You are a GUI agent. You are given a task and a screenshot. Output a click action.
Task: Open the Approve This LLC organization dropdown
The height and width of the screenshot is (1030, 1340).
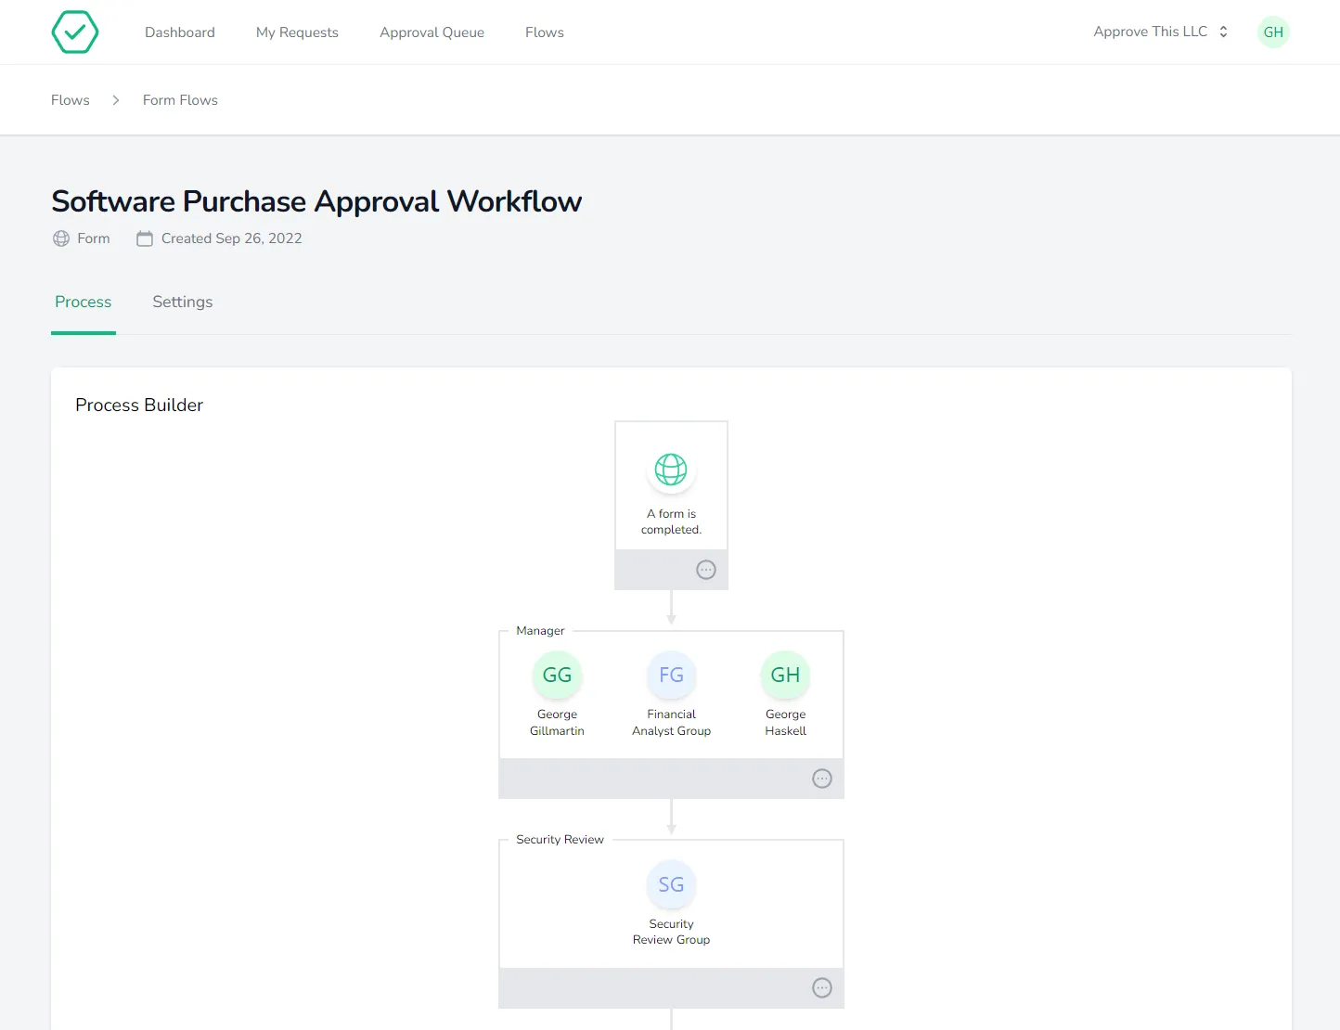coord(1159,32)
